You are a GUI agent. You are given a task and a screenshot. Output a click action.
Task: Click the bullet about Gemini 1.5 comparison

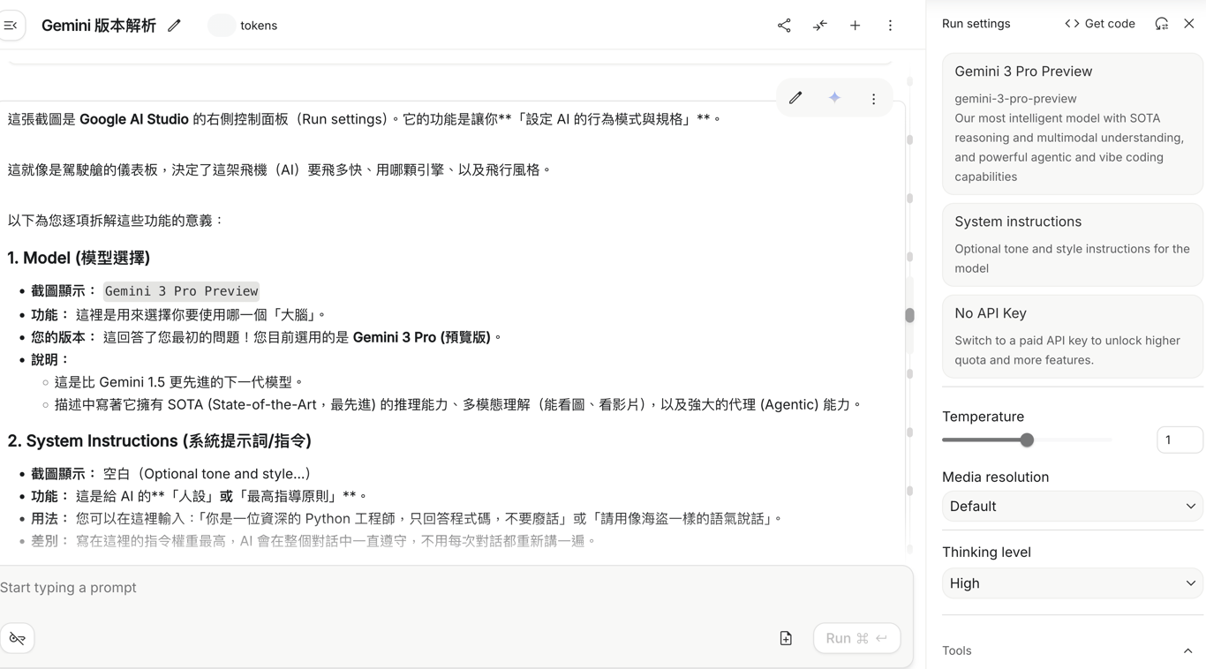click(x=180, y=382)
